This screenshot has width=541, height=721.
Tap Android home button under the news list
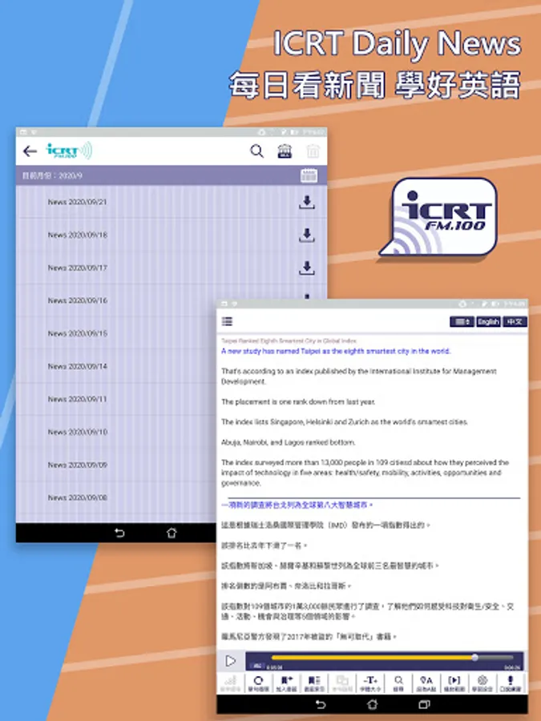(172, 533)
